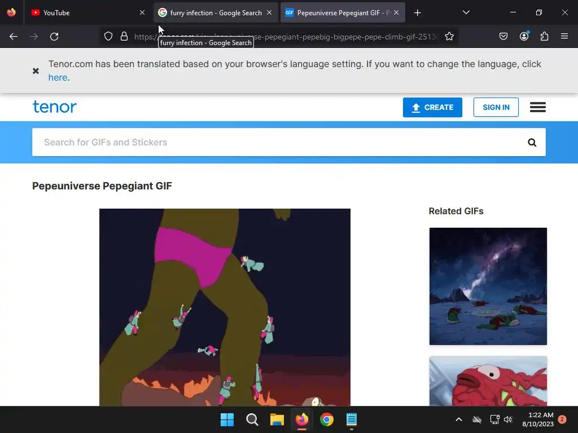Viewport: 578px width, 433px height.
Task: Open the volume speaker control
Action: [508, 419]
